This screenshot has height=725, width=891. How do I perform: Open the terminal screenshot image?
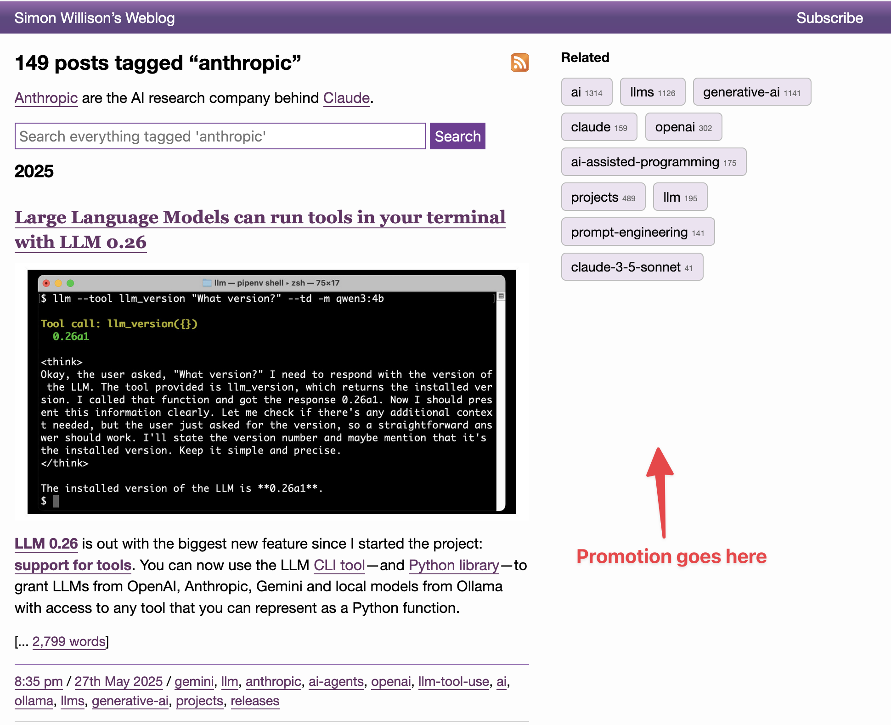(272, 392)
